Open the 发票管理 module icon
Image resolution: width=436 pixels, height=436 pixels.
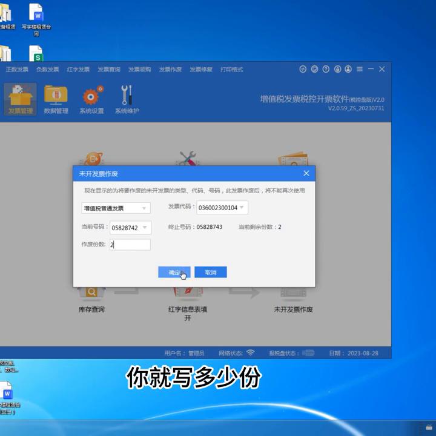(x=20, y=99)
